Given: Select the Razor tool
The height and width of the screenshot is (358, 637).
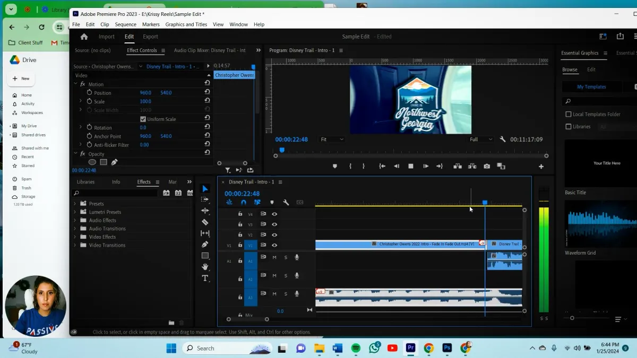Looking at the screenshot, I should (x=205, y=222).
